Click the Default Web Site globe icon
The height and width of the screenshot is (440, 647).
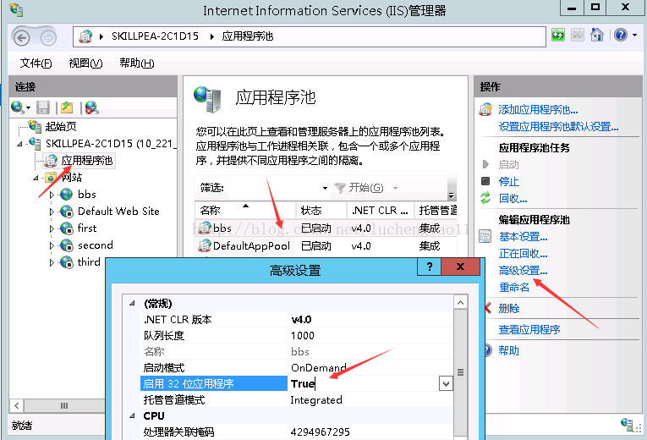[x=67, y=212]
